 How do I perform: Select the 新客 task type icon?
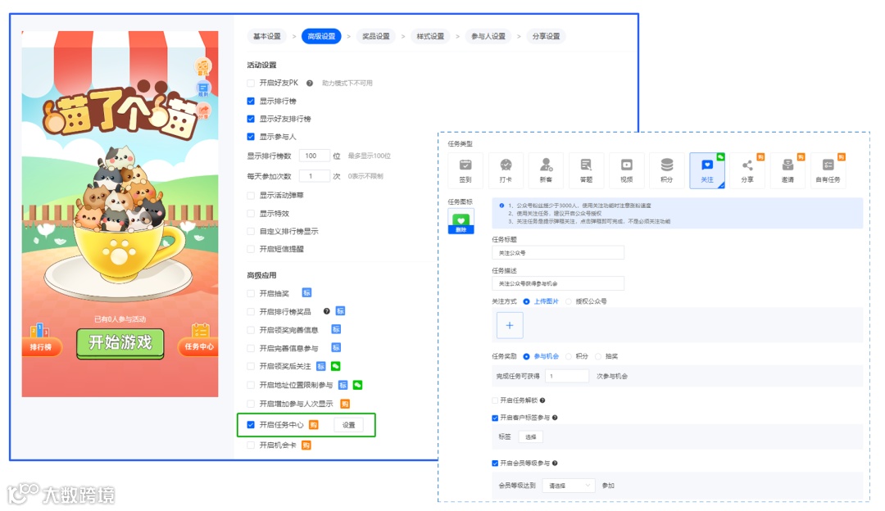click(546, 170)
